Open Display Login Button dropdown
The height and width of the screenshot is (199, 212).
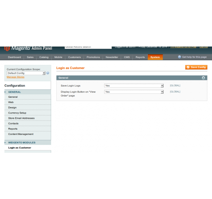(134, 92)
